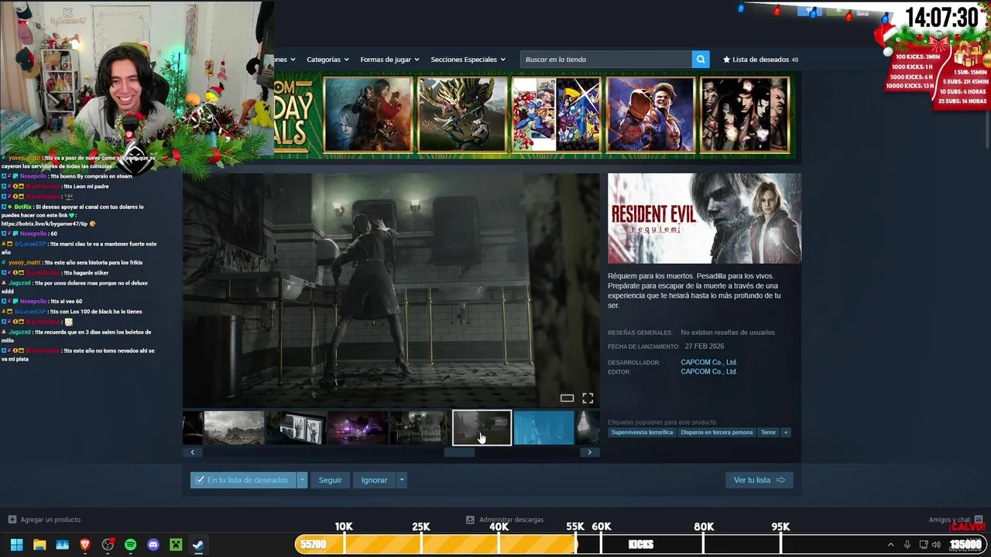The height and width of the screenshot is (557, 991).
Task: Open the OBS app with red badge
Action: pos(108,545)
